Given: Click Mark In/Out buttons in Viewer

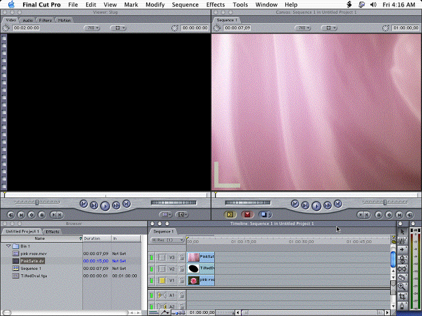Looking at the screenshot, I should tap(57, 215).
